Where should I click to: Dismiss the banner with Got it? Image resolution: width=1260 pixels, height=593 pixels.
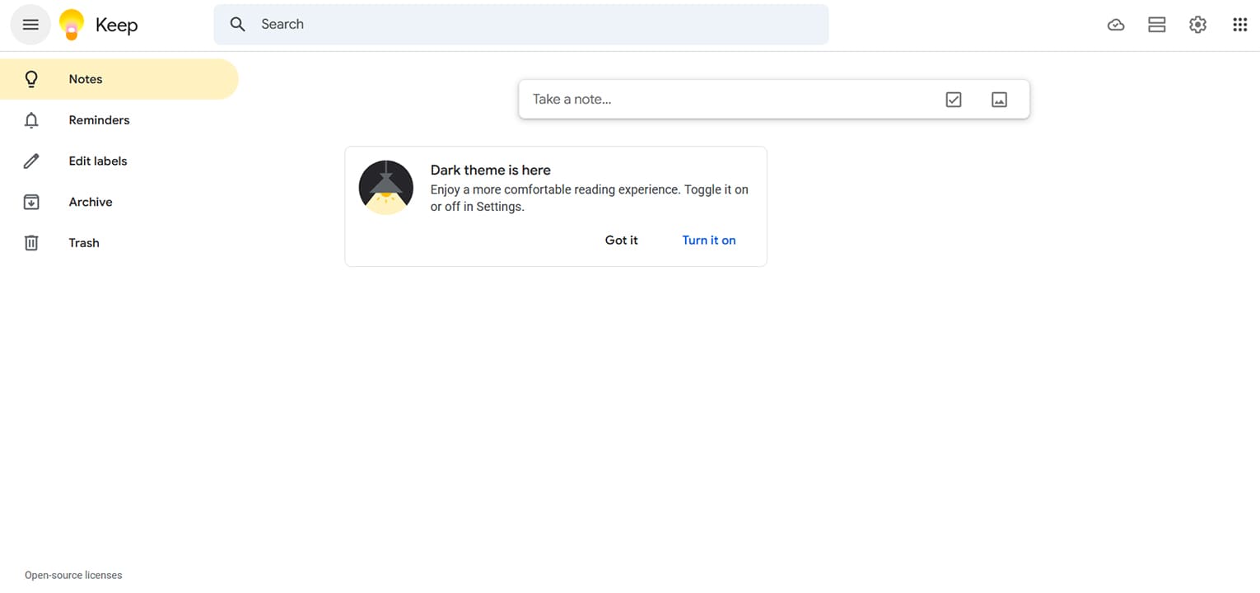[x=621, y=240]
